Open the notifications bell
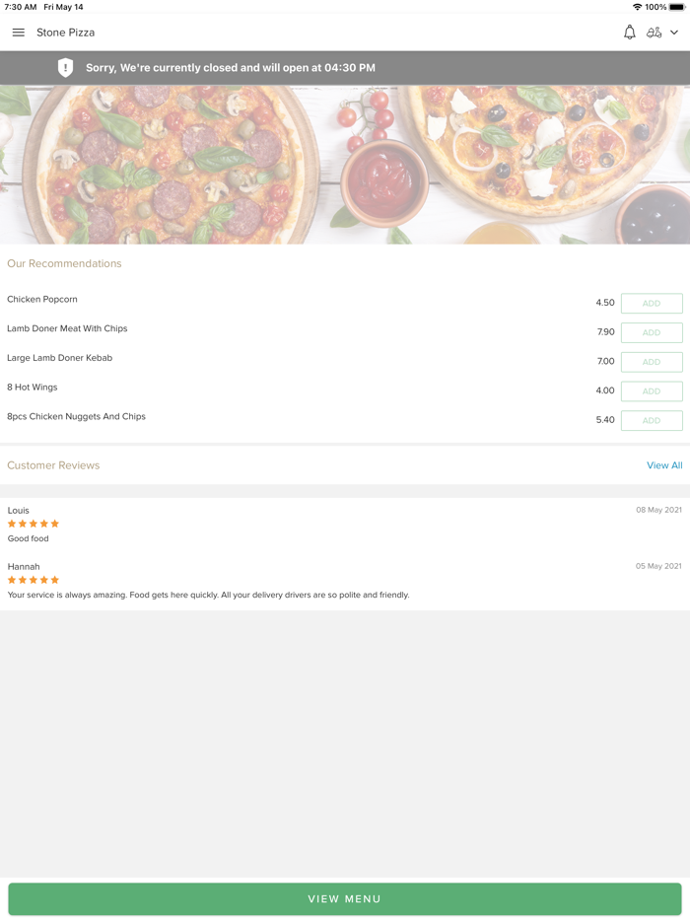690x921 pixels. [629, 32]
